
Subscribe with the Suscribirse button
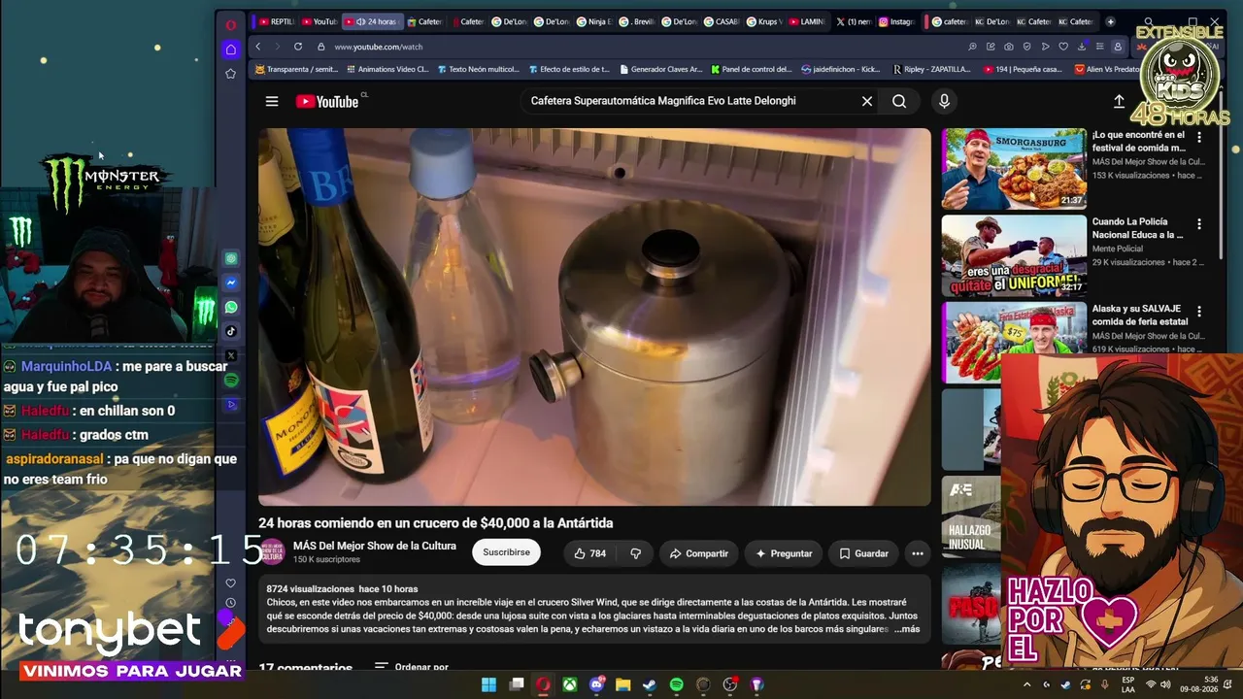point(506,552)
